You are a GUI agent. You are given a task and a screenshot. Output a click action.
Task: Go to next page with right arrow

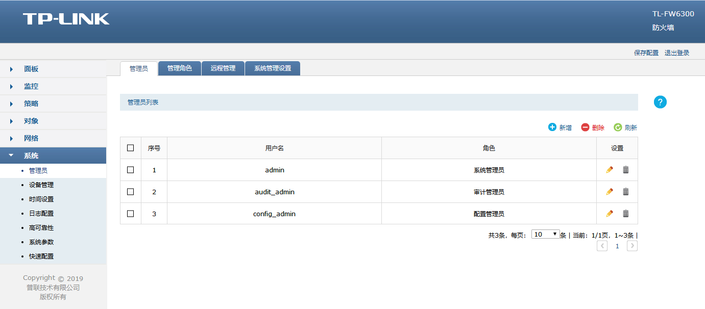(x=632, y=246)
